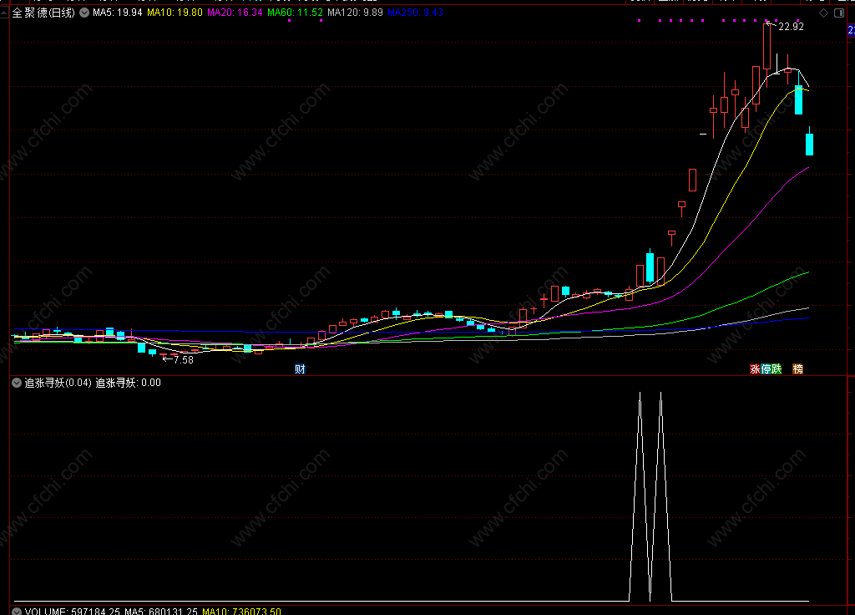Viewport: 855px width, 615px height.
Task: Click the orange 榜 tag icon
Action: 797,368
